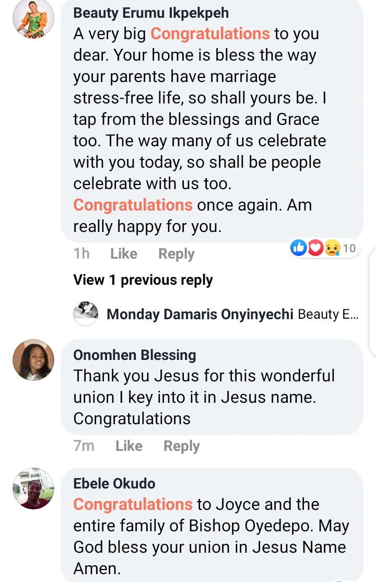Open Monday Damaris Onyinyechi's name link
Image resolution: width=376 pixels, height=582 pixels.
point(199,314)
